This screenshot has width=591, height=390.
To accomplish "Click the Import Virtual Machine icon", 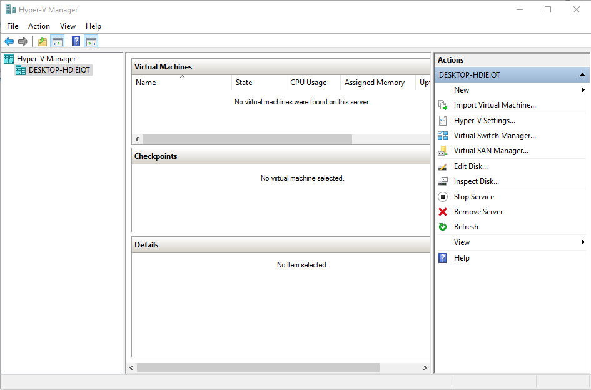I will tap(443, 105).
